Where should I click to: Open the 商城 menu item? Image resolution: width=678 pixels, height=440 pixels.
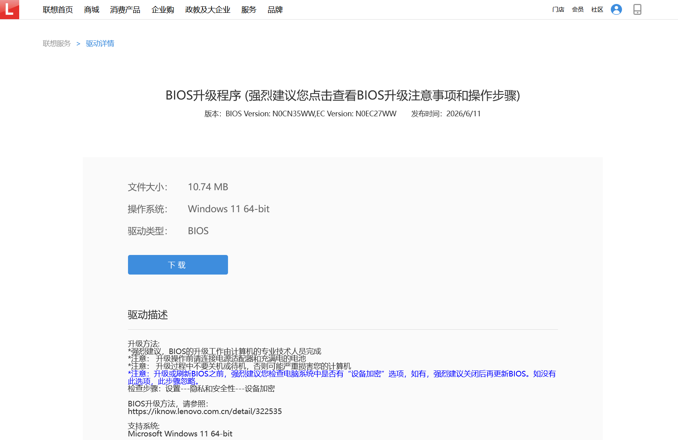point(92,10)
